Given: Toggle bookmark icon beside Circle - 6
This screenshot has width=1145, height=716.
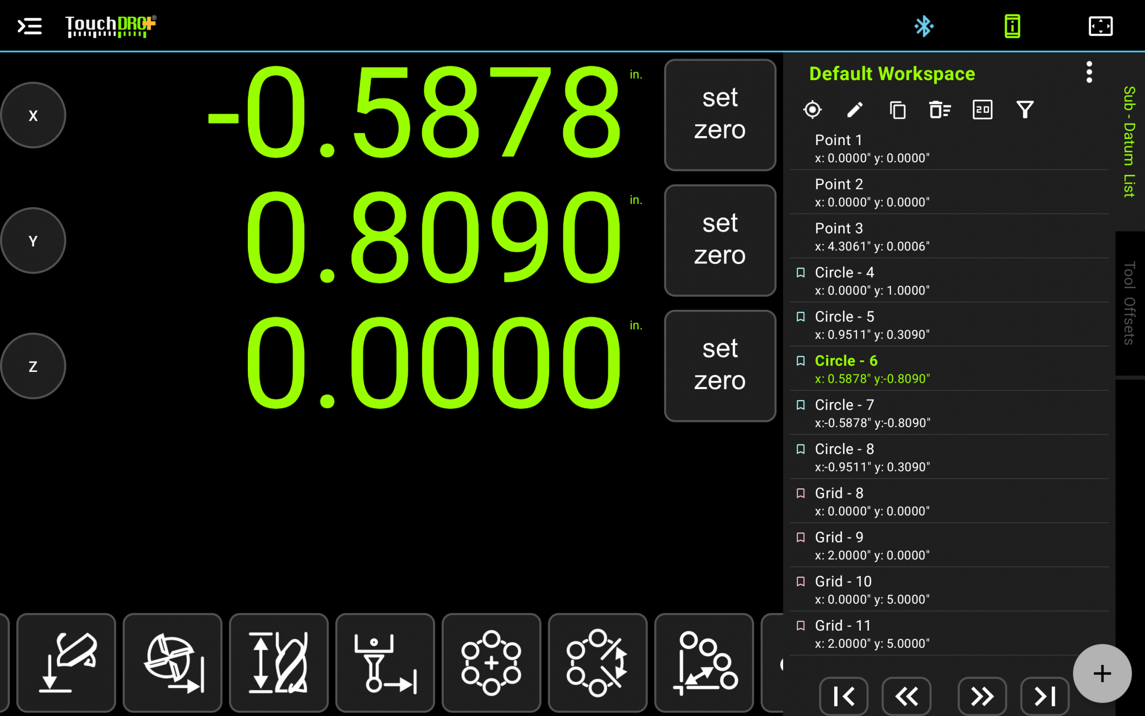Looking at the screenshot, I should 801,361.
